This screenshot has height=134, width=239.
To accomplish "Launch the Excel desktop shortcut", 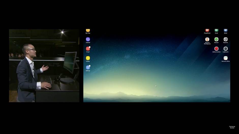I will coord(216,31).
